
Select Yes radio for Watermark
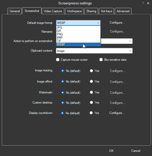coord(91,92)
